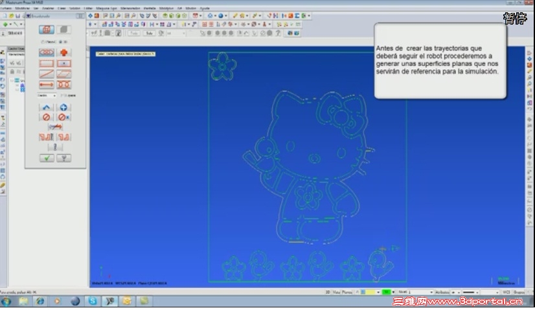This screenshot has width=535, height=310.
Task: Open the create point dropdown arrow
Action: click(x=10, y=25)
